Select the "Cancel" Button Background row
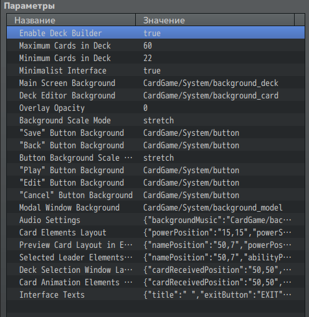Screen dimensions: 309x317 (x=156, y=194)
